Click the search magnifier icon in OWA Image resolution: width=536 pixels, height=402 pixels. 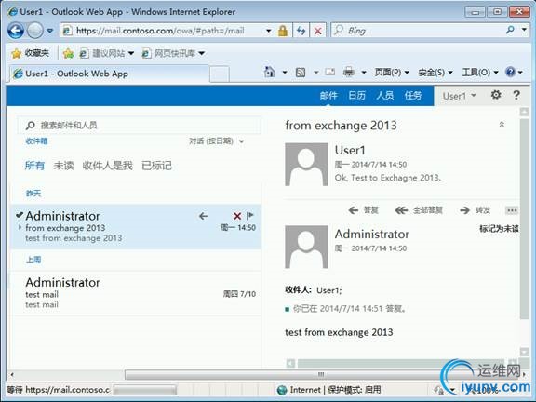coord(30,125)
